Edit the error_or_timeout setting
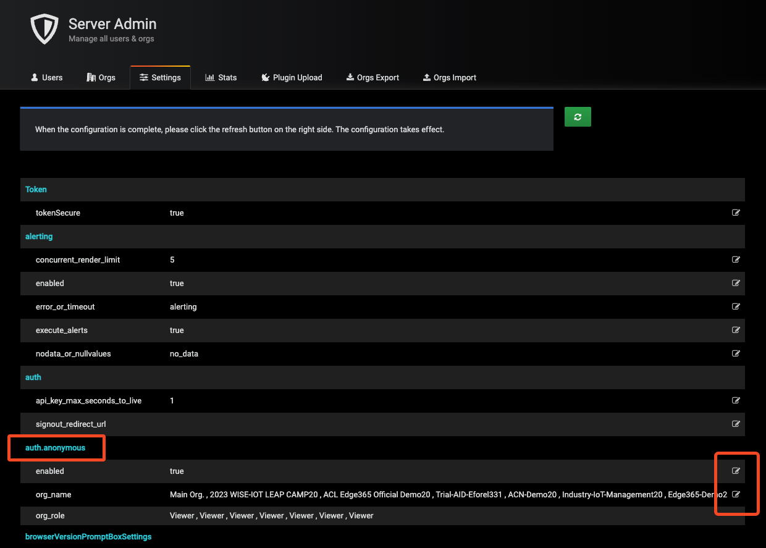 pyautogui.click(x=736, y=306)
